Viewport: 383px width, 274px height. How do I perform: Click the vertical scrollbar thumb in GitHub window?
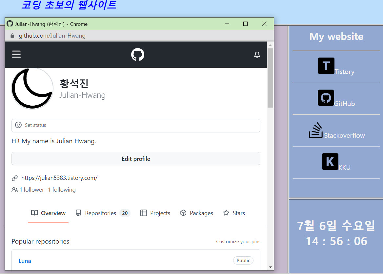point(270,78)
